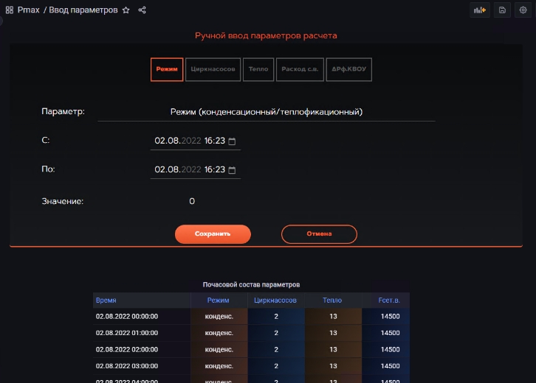This screenshot has width=536, height=383.
Task: Open calendar picker for end date
Action: coord(232,170)
